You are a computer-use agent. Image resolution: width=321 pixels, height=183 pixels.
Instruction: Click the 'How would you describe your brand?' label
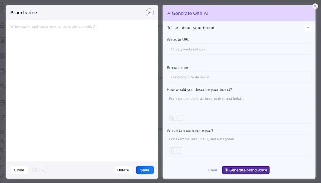tap(199, 89)
